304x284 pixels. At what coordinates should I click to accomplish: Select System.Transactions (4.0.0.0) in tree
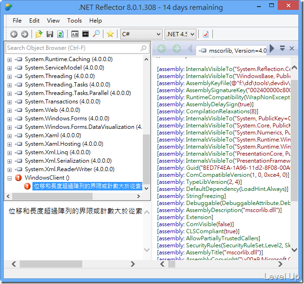62,102
